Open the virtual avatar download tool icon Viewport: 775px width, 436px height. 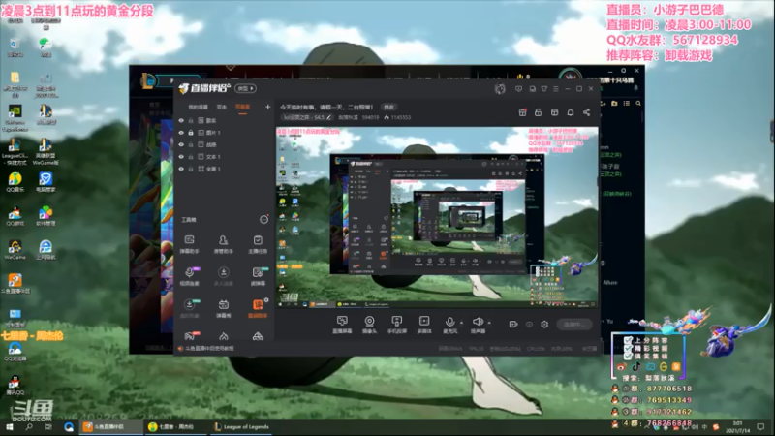click(x=189, y=308)
